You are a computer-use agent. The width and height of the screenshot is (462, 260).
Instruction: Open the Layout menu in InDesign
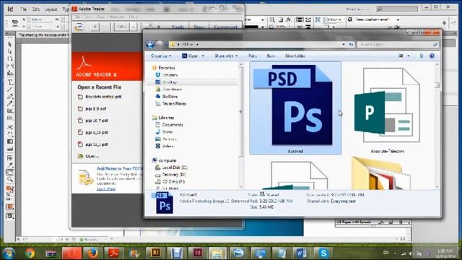coord(51,9)
